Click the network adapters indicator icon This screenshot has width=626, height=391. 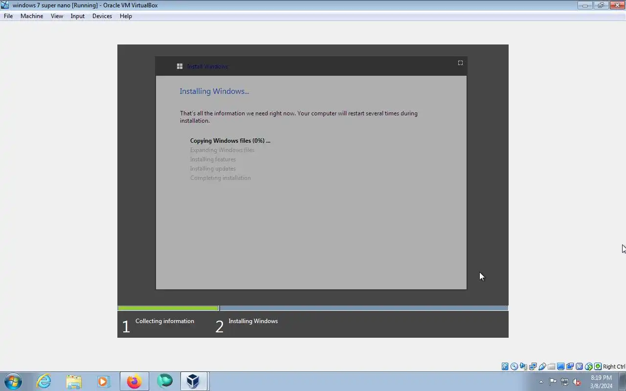533,367
